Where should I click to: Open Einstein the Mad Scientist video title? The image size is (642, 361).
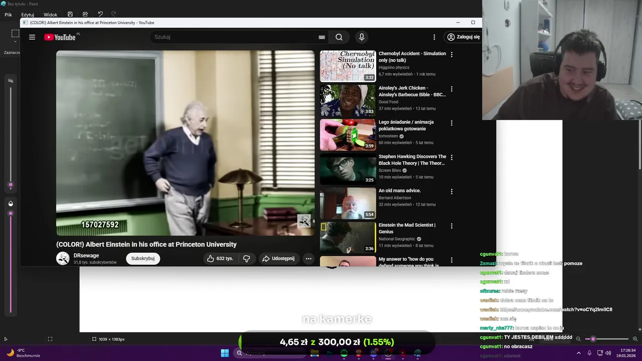(407, 229)
